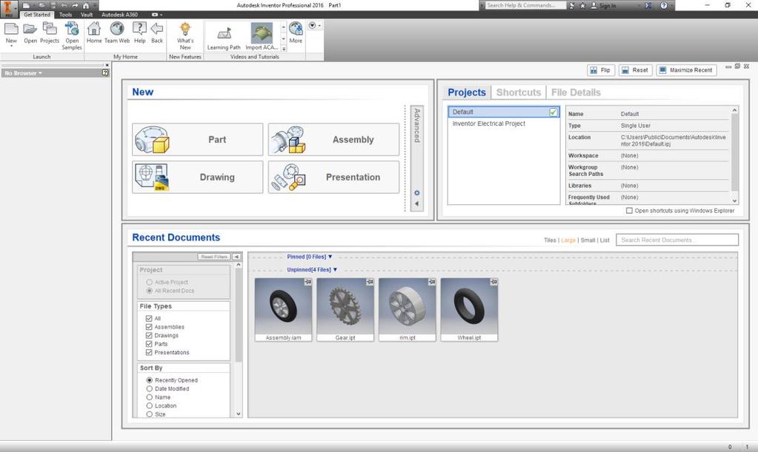The width and height of the screenshot is (758, 452).
Task: Click the New panel configuration gear icon
Action: click(x=416, y=193)
